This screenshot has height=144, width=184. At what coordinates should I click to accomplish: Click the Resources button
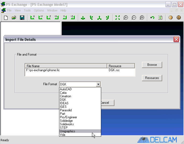click(x=152, y=78)
